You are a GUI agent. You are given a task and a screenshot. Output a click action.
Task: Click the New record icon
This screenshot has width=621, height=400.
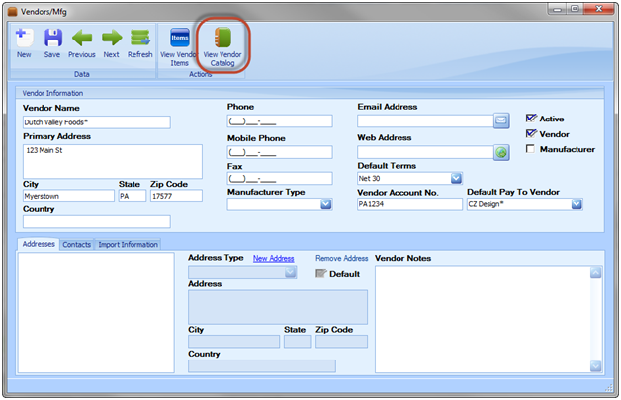pos(24,38)
